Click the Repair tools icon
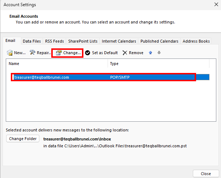 coord(32,53)
